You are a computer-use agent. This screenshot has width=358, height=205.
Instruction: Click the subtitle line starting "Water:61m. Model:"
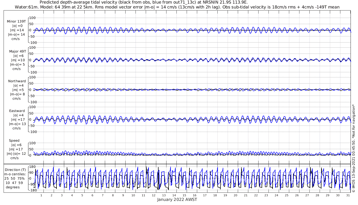pyautogui.click(x=177, y=7)
